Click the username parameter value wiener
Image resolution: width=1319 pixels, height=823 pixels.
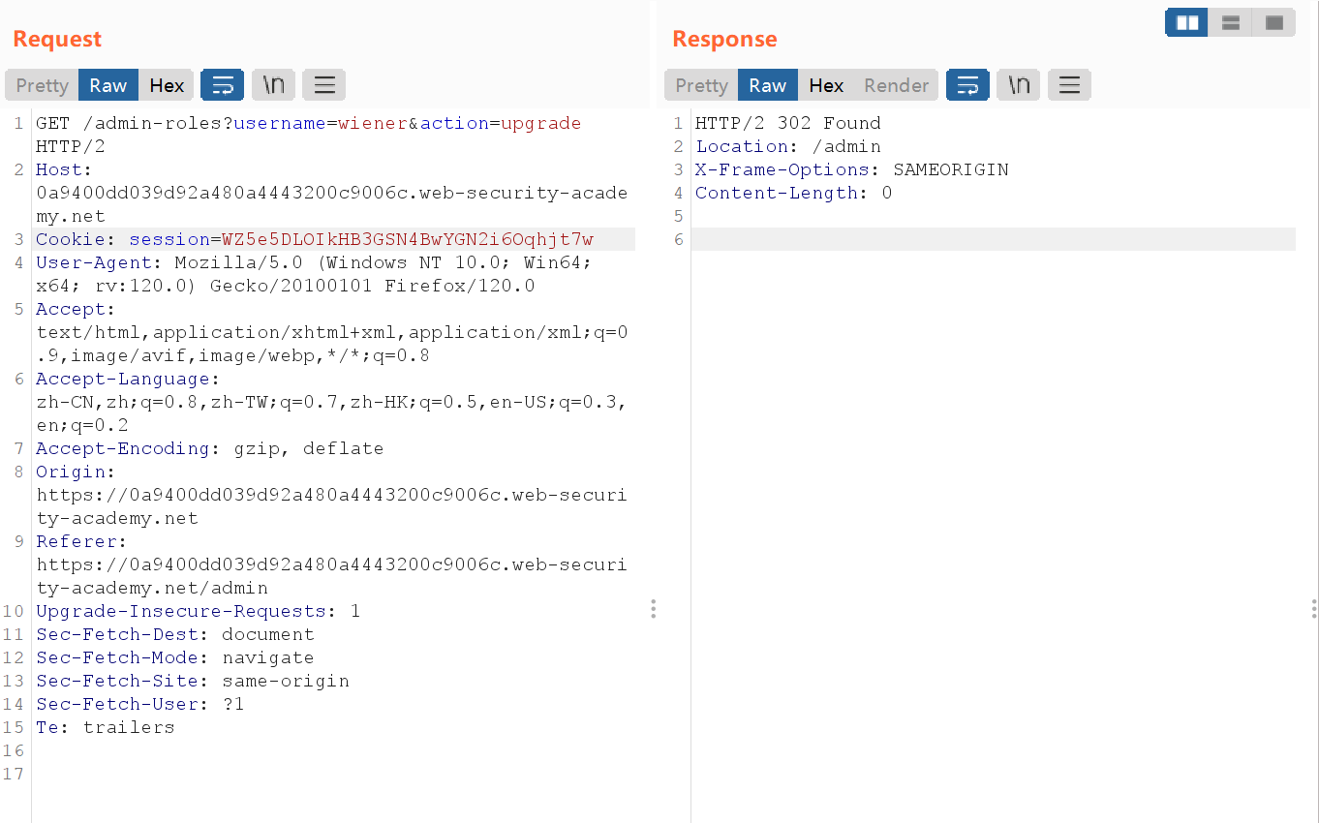(373, 123)
